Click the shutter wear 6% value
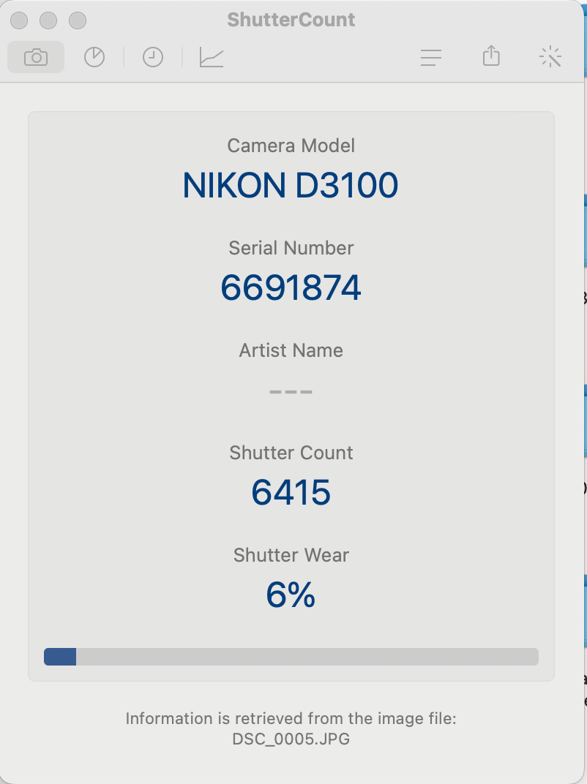This screenshot has width=587, height=784. [x=291, y=595]
